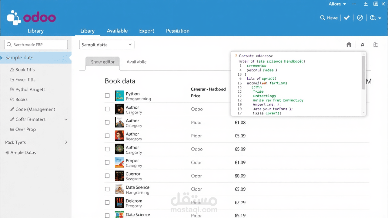388x218 pixels.
Task: Click the Have search icon
Action: point(323,18)
